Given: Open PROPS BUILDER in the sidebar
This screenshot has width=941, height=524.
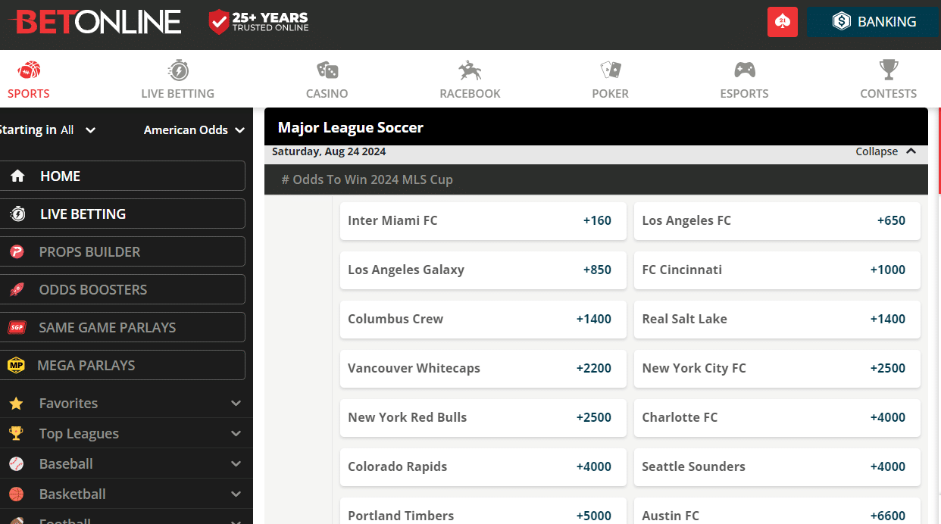Looking at the screenshot, I should click(122, 251).
